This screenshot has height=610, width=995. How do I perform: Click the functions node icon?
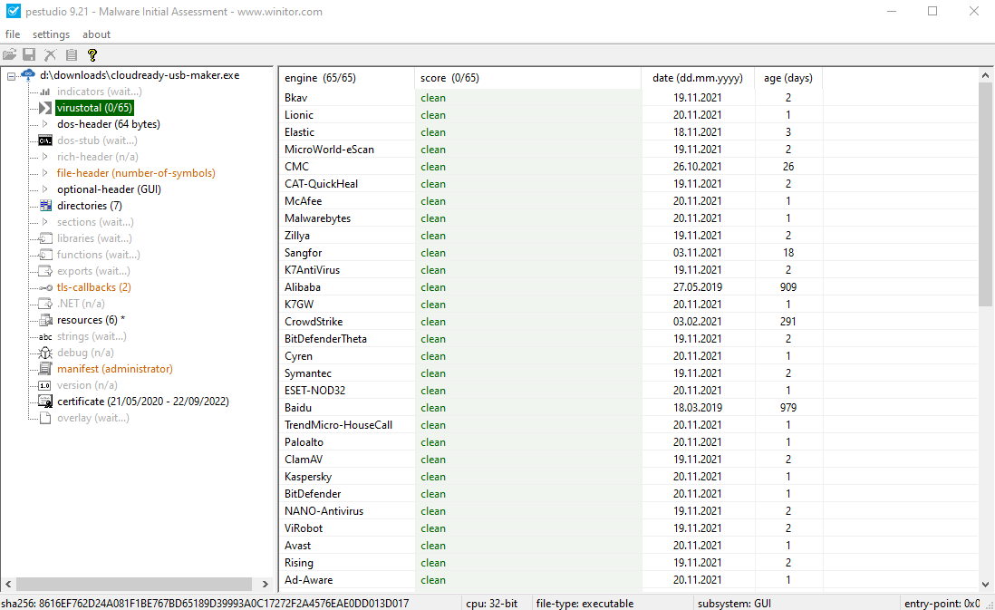click(45, 255)
